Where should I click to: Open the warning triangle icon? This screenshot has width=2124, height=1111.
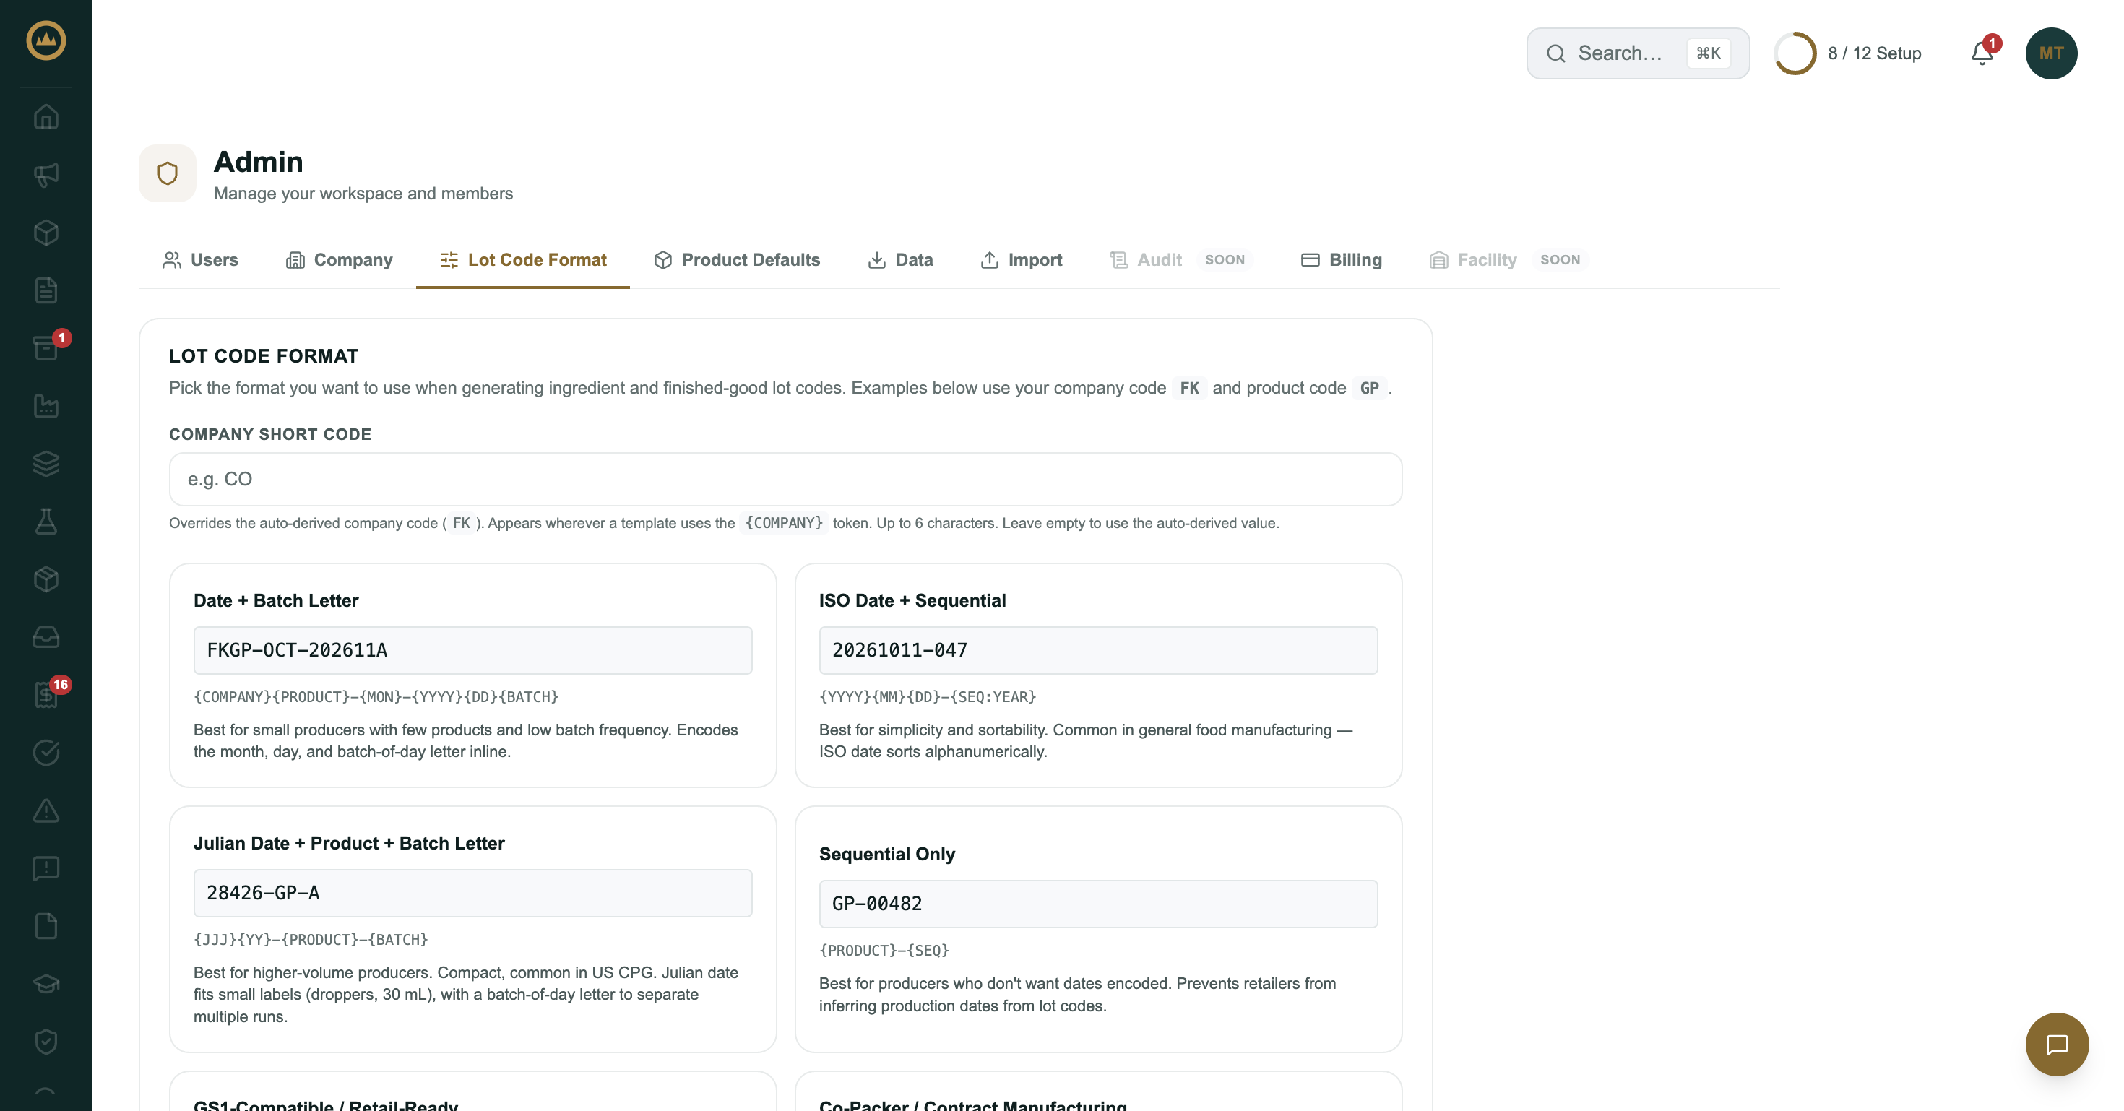(x=46, y=810)
